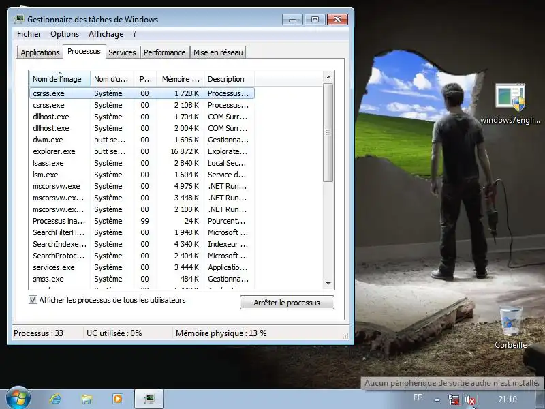Open the Affichage menu
This screenshot has width=545, height=409.
[x=106, y=34]
